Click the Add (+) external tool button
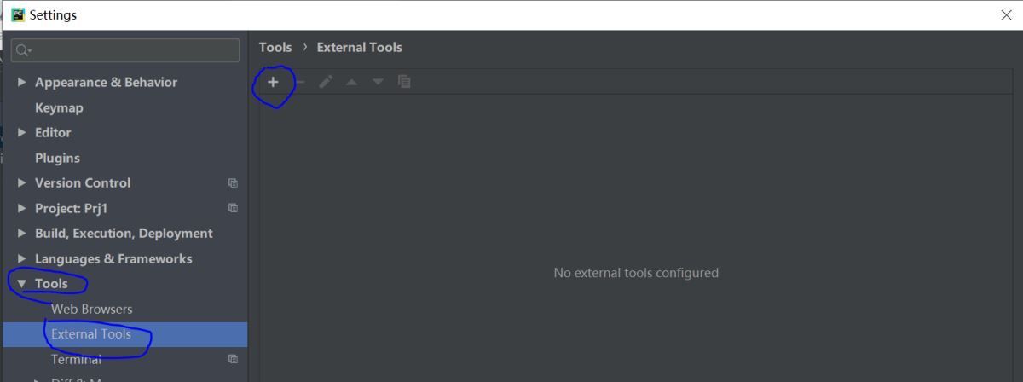Image resolution: width=1023 pixels, height=382 pixels. (x=273, y=82)
